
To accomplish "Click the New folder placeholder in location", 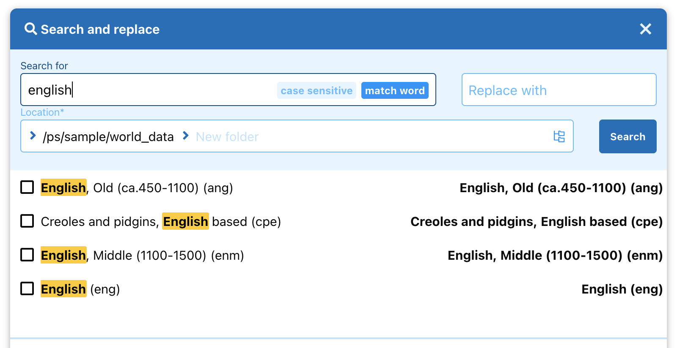I will [227, 137].
